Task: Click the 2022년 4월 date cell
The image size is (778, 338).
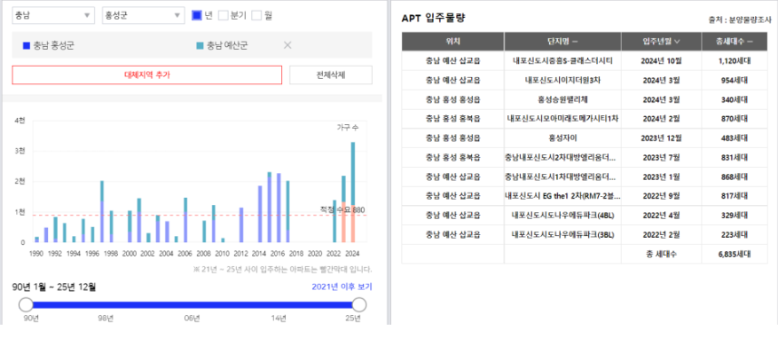Action: (x=663, y=216)
